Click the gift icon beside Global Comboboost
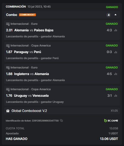The image size is (124, 146). click(x=8, y=111)
